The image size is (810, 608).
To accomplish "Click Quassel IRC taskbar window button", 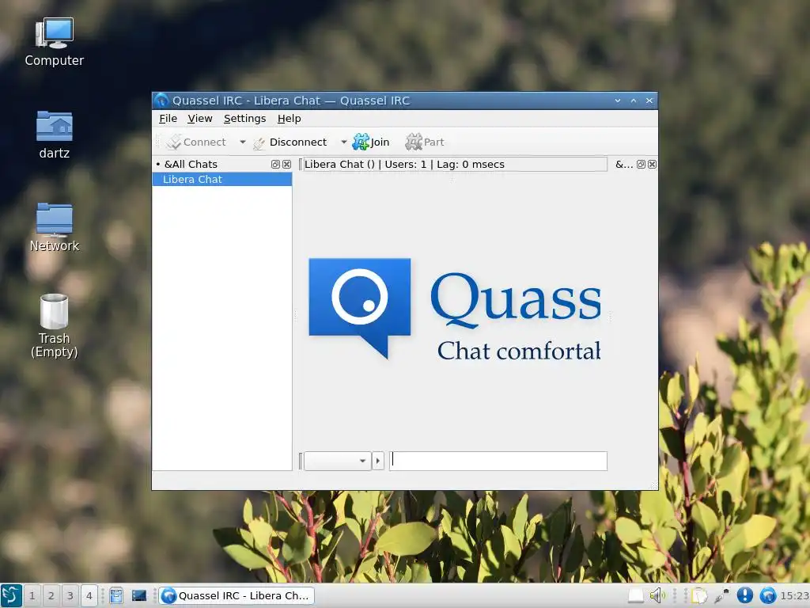I will click(x=236, y=595).
